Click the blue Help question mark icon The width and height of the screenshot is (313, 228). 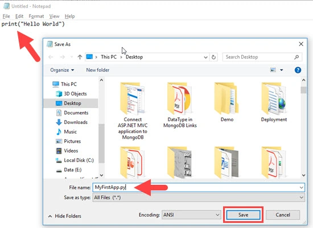tap(298, 70)
